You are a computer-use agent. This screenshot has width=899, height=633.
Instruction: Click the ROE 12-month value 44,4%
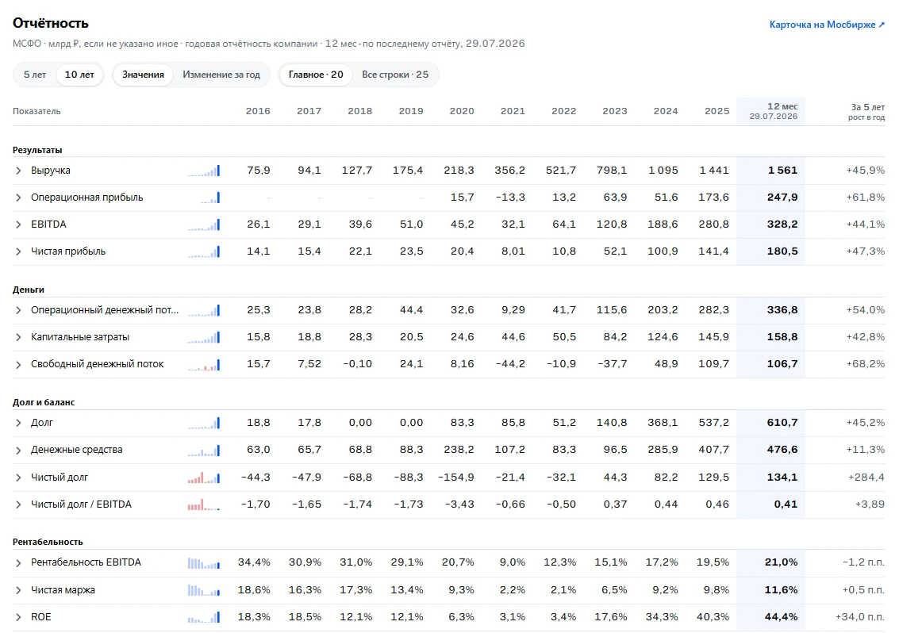click(781, 617)
